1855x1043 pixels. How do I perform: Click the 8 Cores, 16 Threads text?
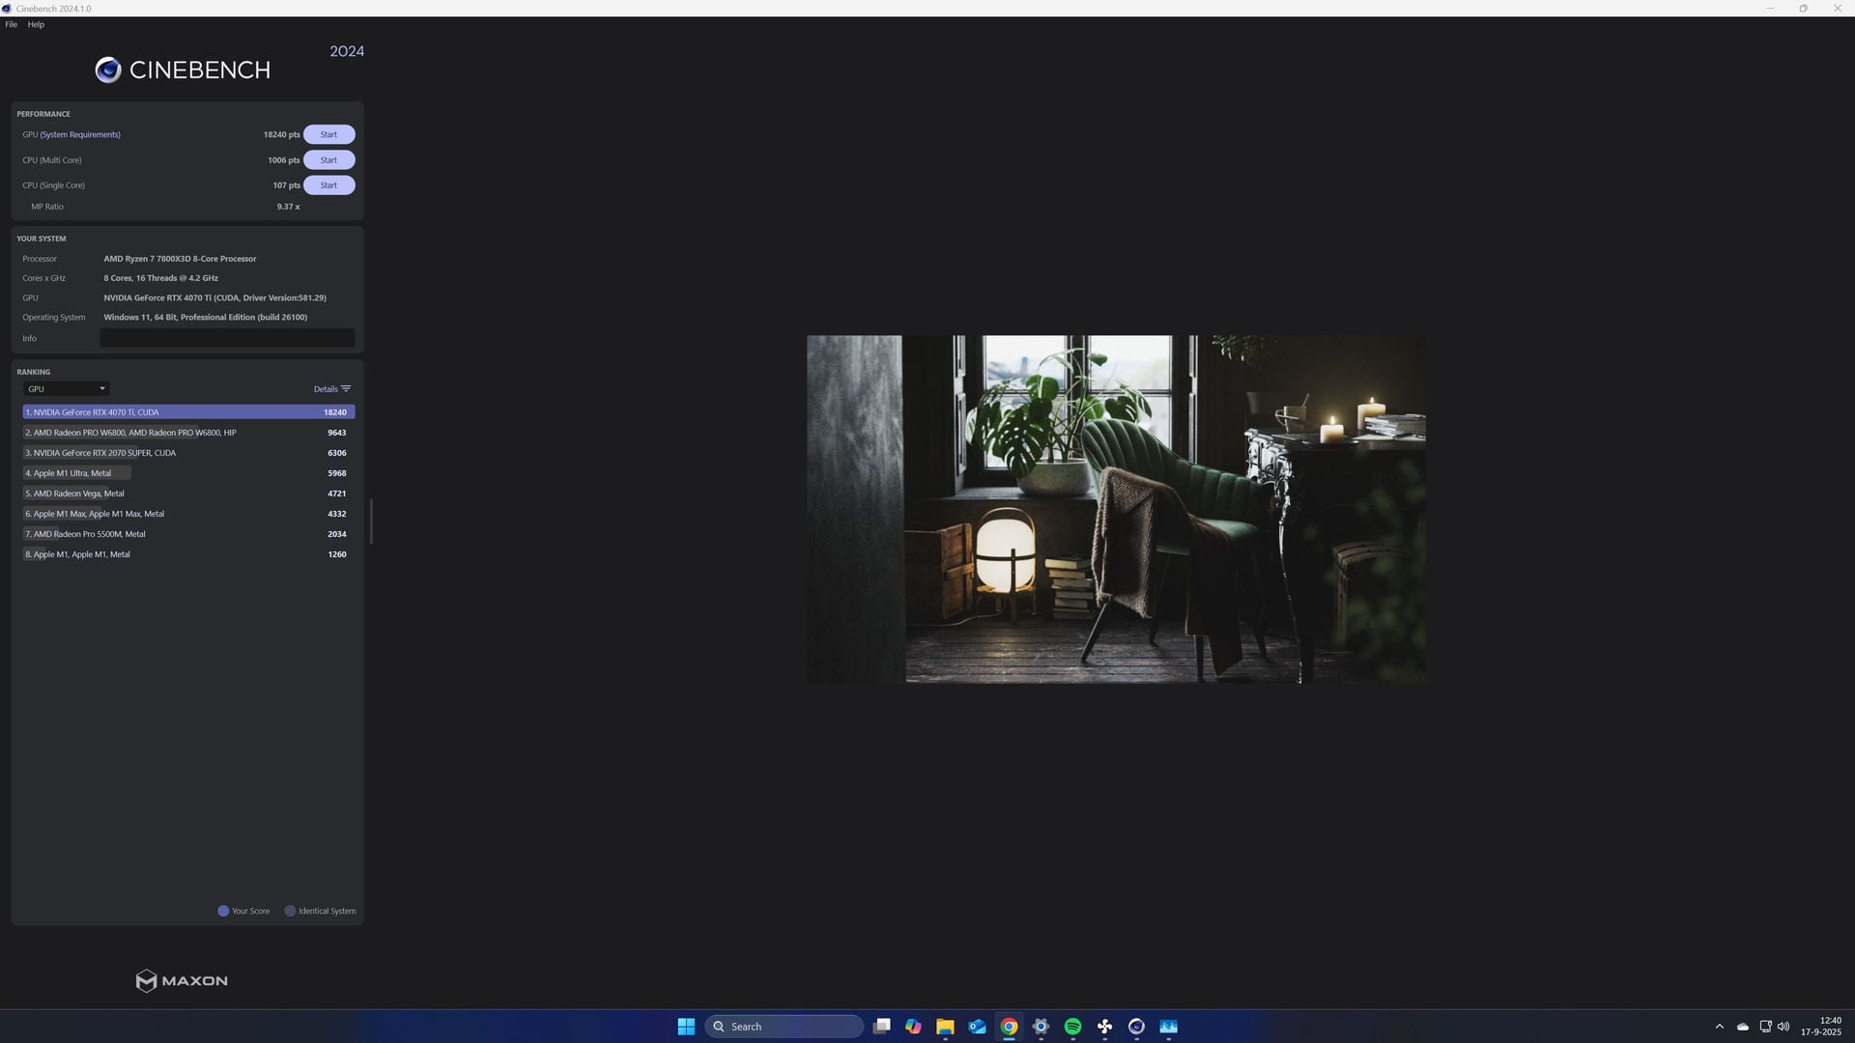[160, 278]
